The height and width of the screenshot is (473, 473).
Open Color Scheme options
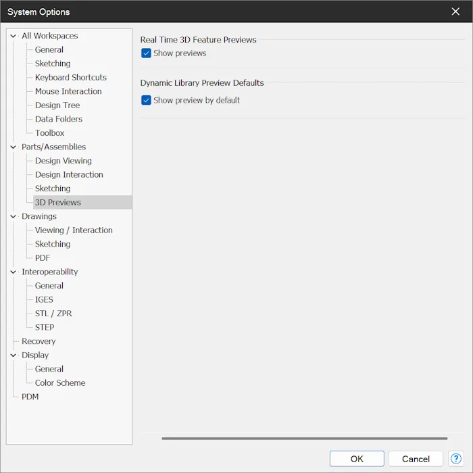[60, 382]
